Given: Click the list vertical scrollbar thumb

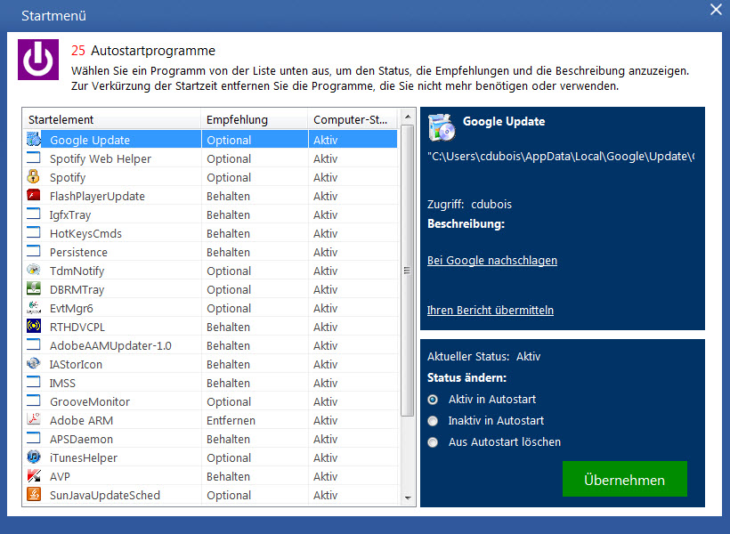Looking at the screenshot, I should [x=408, y=271].
